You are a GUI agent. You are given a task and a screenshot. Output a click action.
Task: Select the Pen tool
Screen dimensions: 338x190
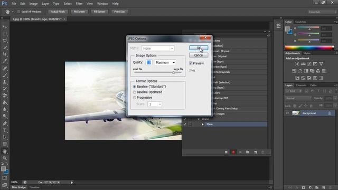(x=5, y=123)
